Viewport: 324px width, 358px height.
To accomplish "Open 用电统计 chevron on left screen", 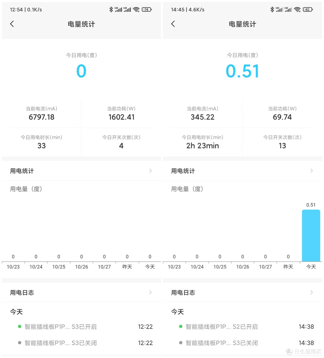I will pyautogui.click(x=151, y=171).
